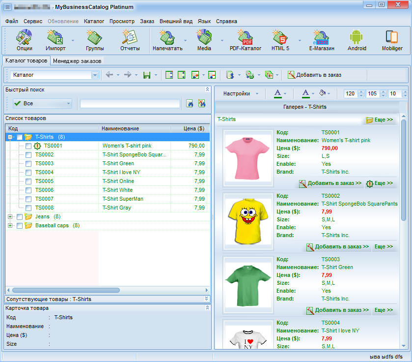
Task: Open the Каталог combo box
Action: 54,75
